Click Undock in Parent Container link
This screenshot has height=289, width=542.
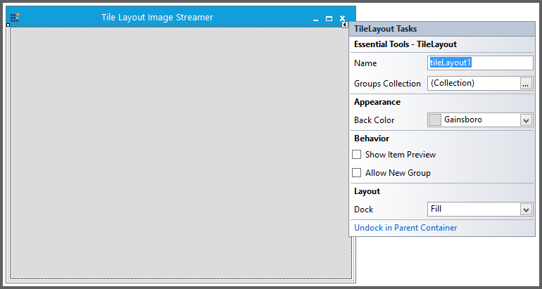click(405, 228)
